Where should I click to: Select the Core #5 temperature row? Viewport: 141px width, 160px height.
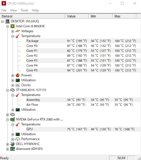[x=83, y=70]
